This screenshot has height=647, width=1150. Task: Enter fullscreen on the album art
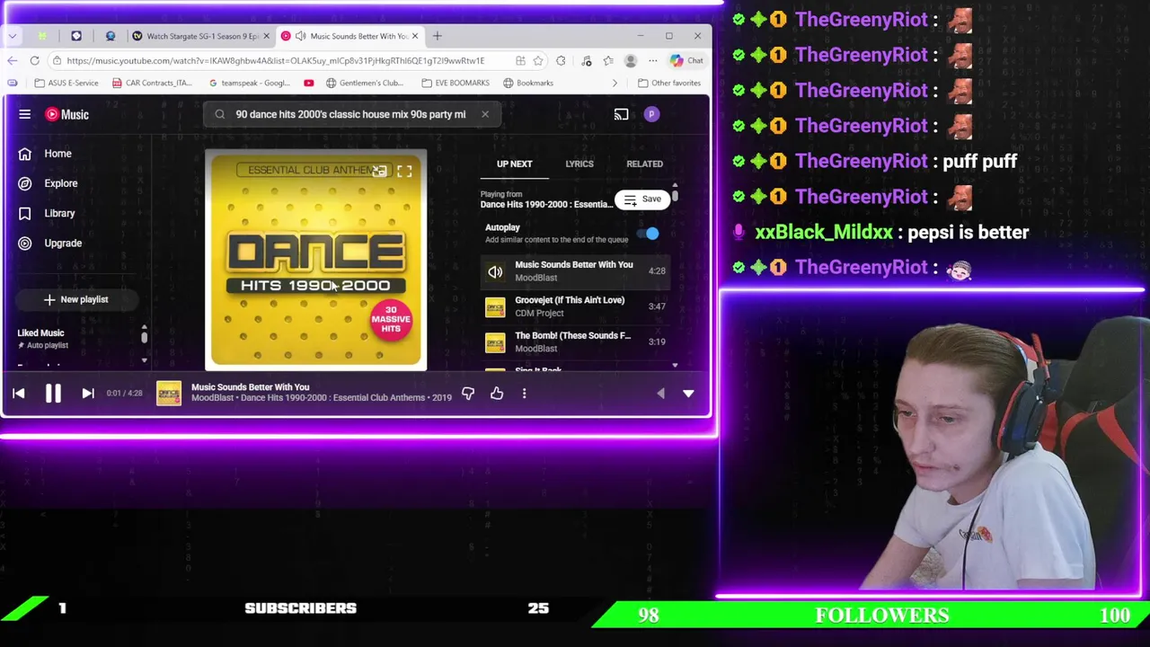(x=404, y=171)
